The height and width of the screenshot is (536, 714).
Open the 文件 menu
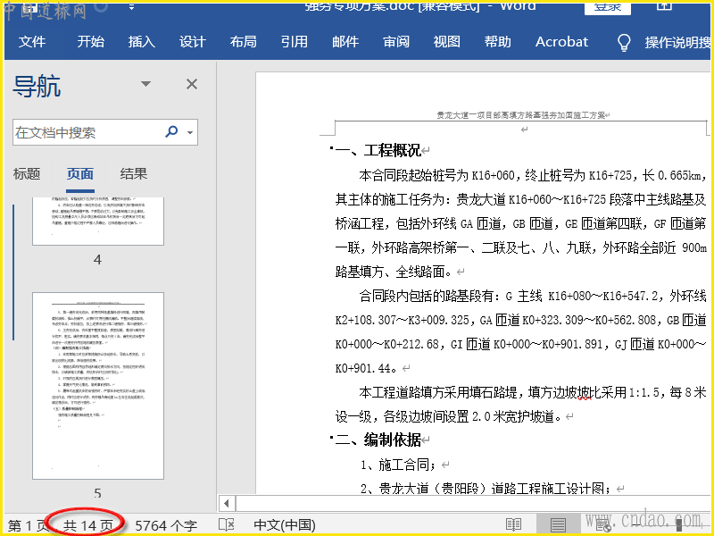pyautogui.click(x=32, y=42)
